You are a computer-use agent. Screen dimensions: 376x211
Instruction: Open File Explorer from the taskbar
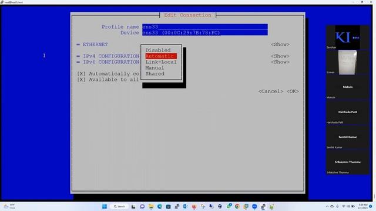151,206
